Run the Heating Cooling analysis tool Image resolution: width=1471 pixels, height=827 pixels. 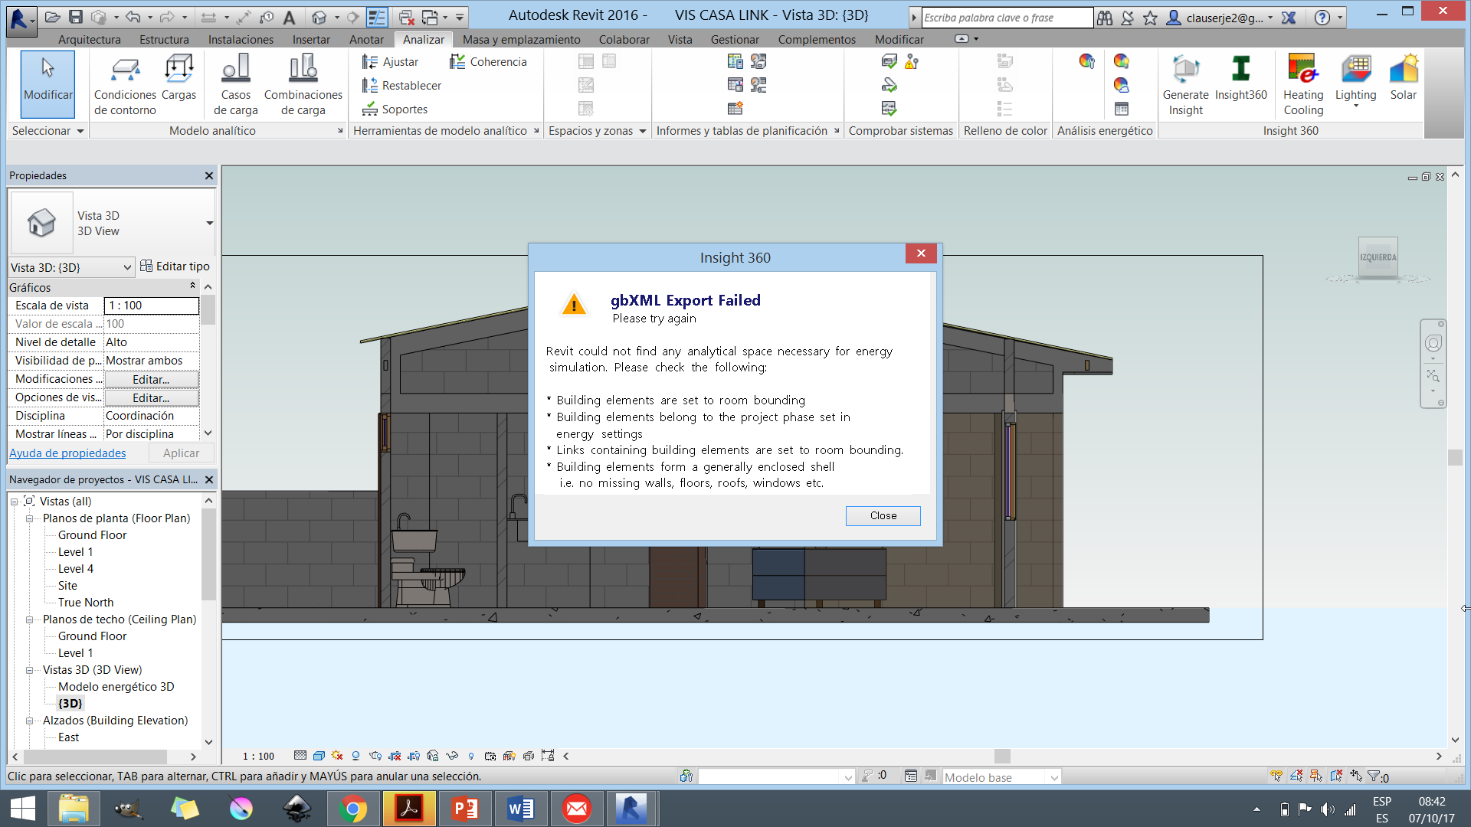point(1303,80)
